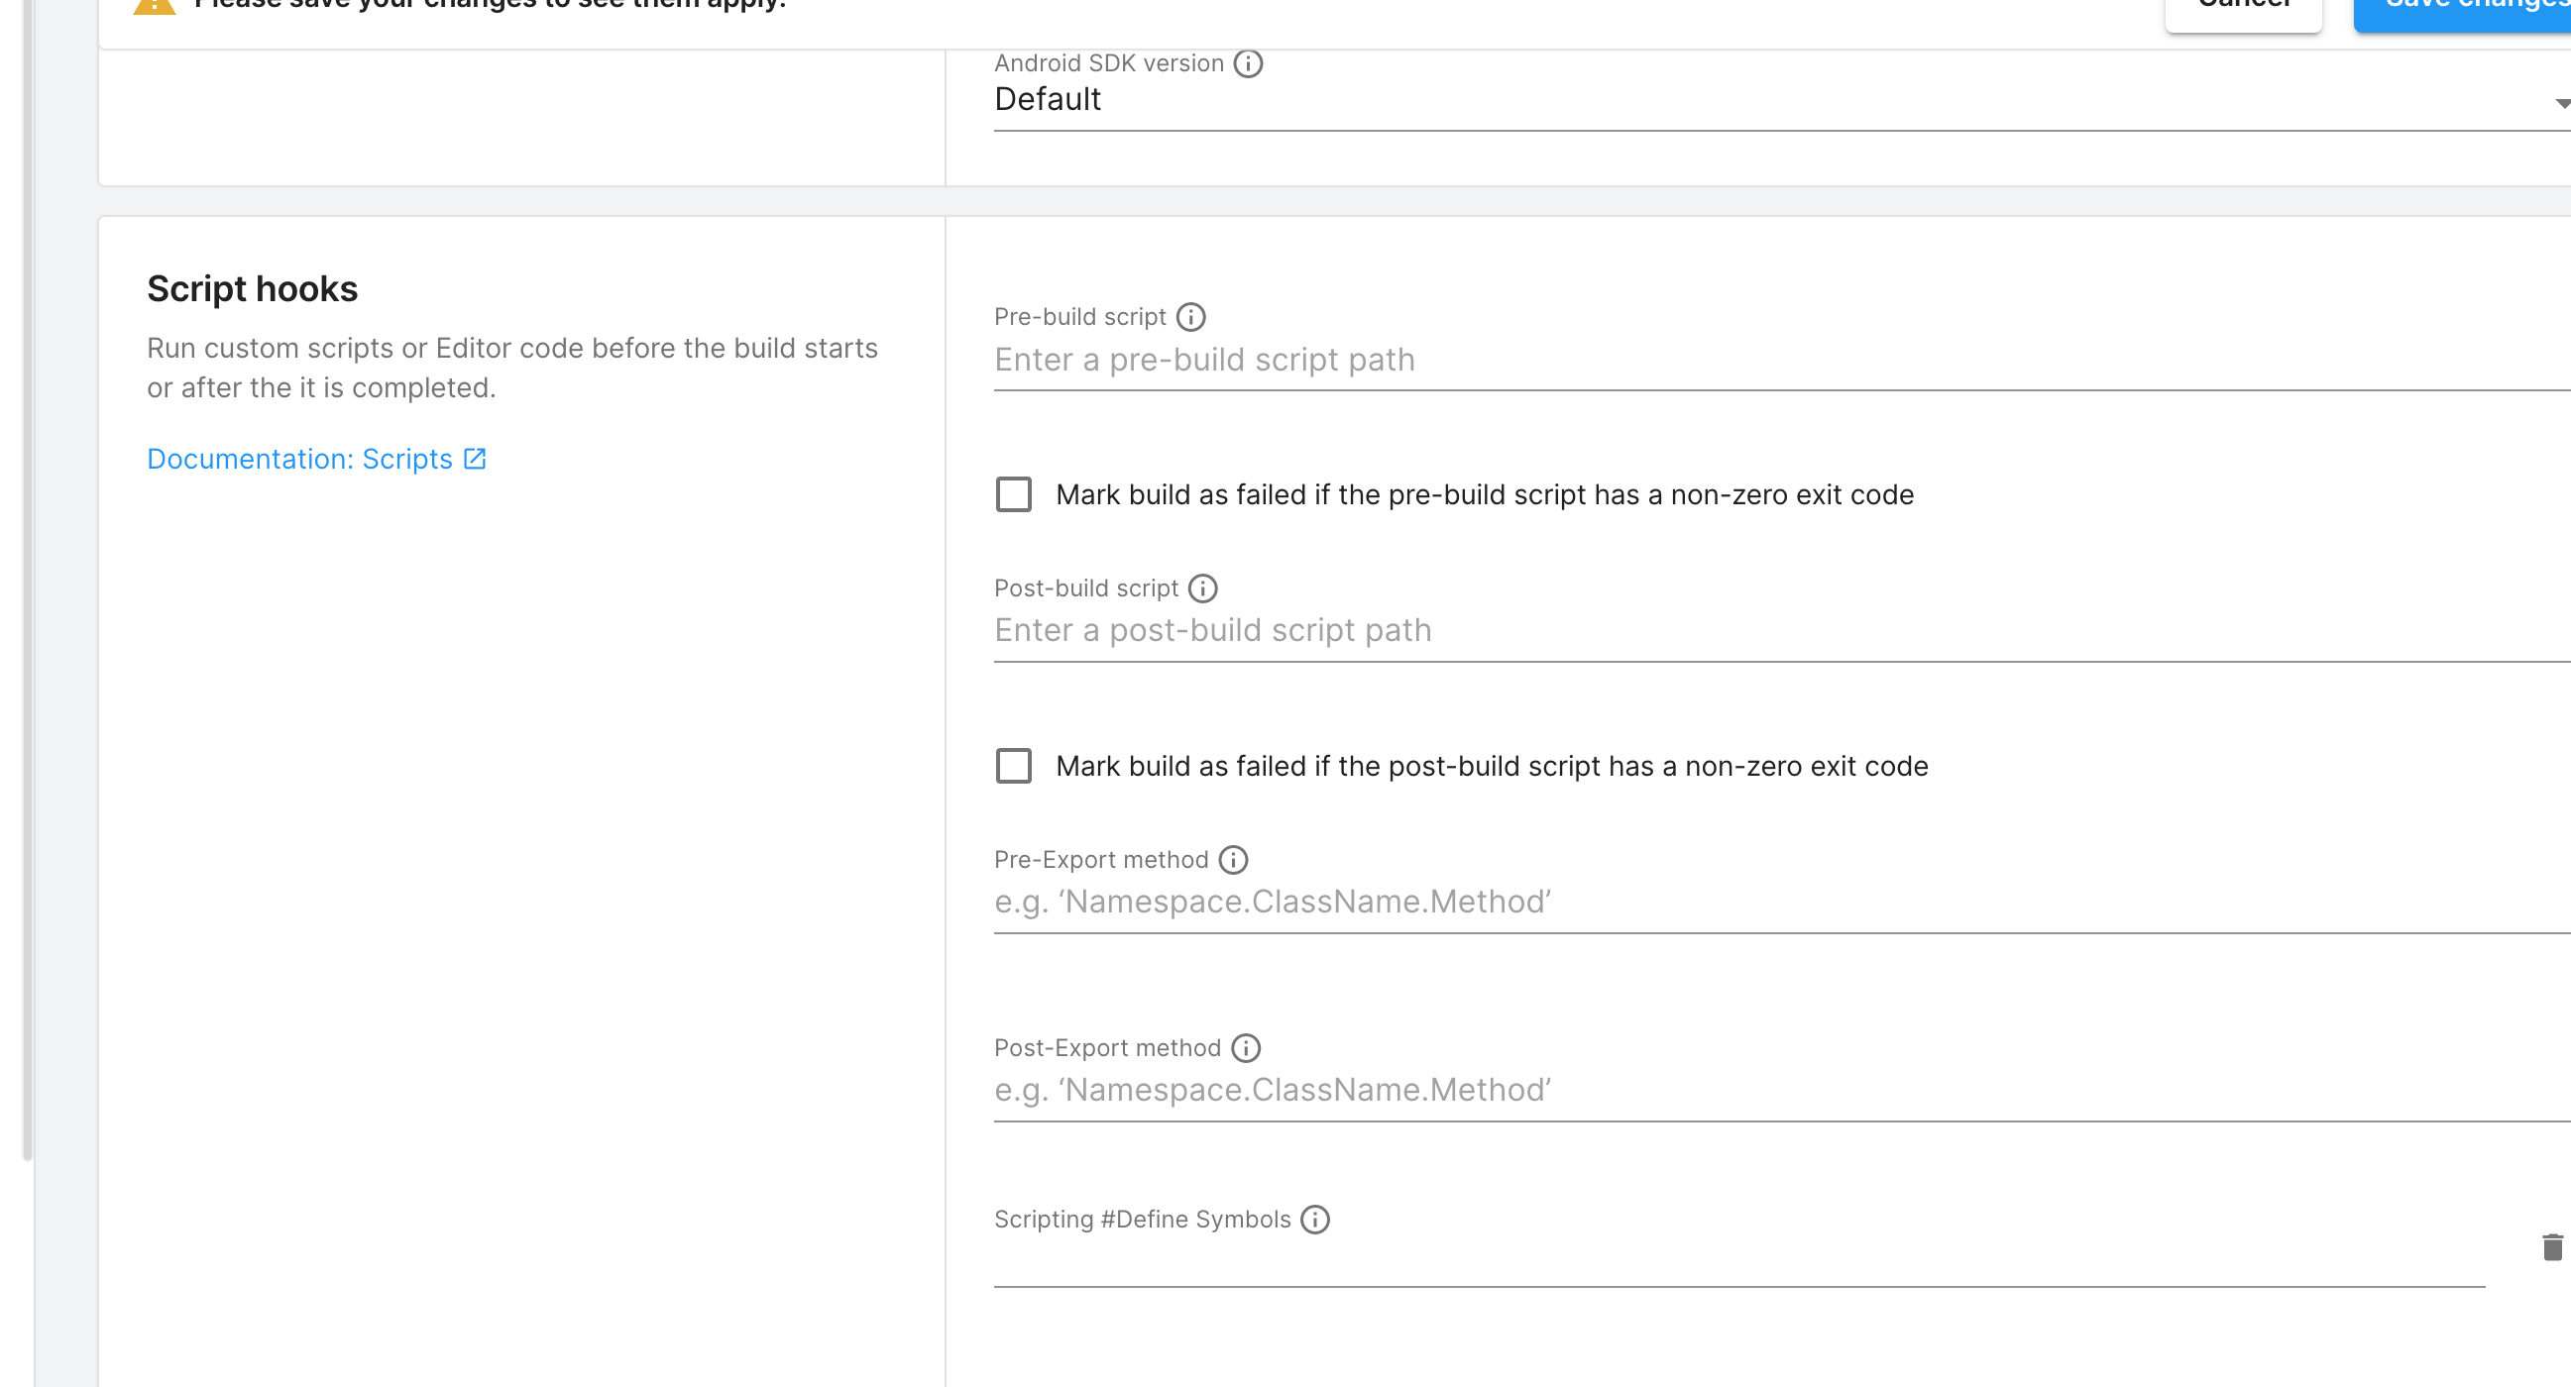Open the Android SDK version dropdown
Image resolution: width=2571 pixels, height=1387 pixels.
(x=1776, y=100)
